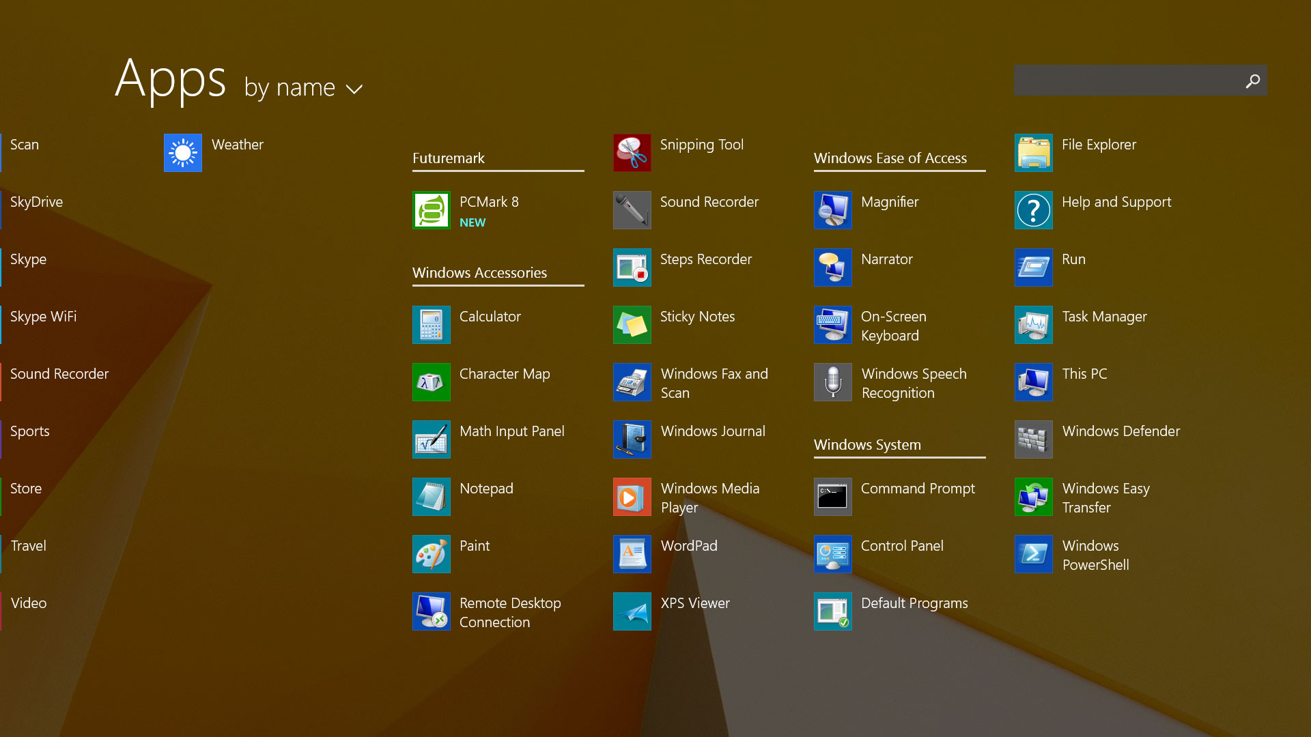Open the Sticky Notes icon
This screenshot has width=1311, height=737.
[632, 325]
